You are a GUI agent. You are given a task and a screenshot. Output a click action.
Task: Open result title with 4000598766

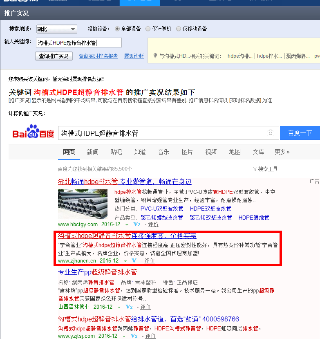(148, 319)
